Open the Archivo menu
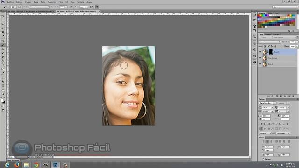Viewport: 299px width, 168px height. coord(10,2)
